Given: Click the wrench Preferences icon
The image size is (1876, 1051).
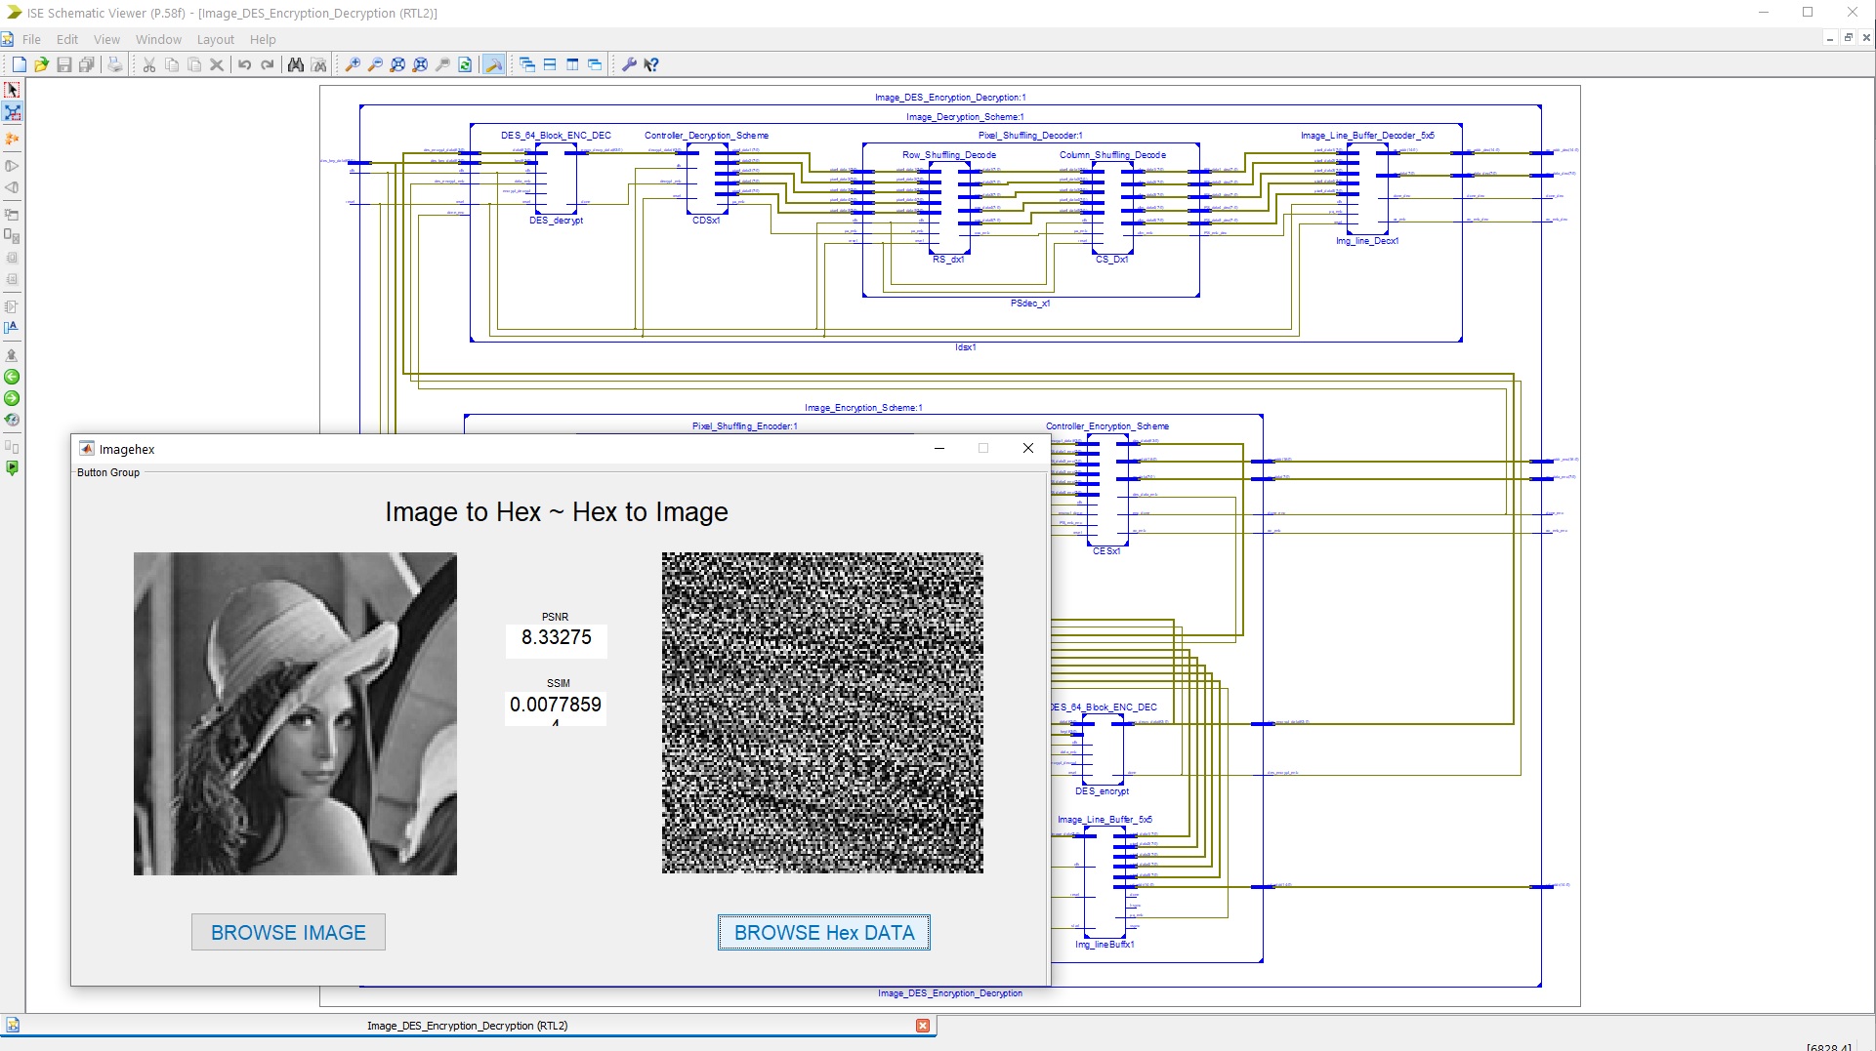Looking at the screenshot, I should tap(629, 64).
